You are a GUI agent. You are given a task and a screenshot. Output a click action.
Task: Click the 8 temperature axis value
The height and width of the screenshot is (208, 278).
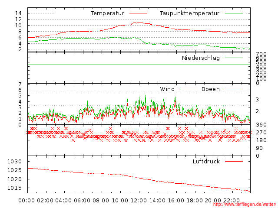point(20,32)
